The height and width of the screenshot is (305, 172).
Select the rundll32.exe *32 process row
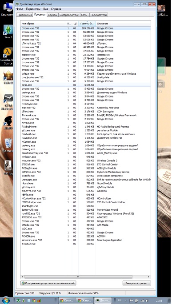pos(85,213)
